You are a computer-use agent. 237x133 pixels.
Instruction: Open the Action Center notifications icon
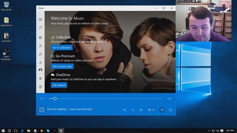(222, 130)
